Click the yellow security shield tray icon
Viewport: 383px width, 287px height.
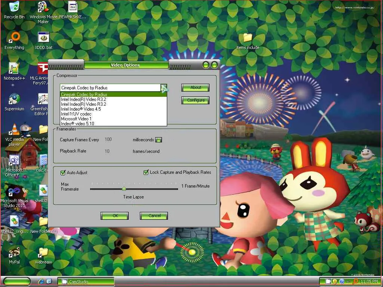(335, 281)
